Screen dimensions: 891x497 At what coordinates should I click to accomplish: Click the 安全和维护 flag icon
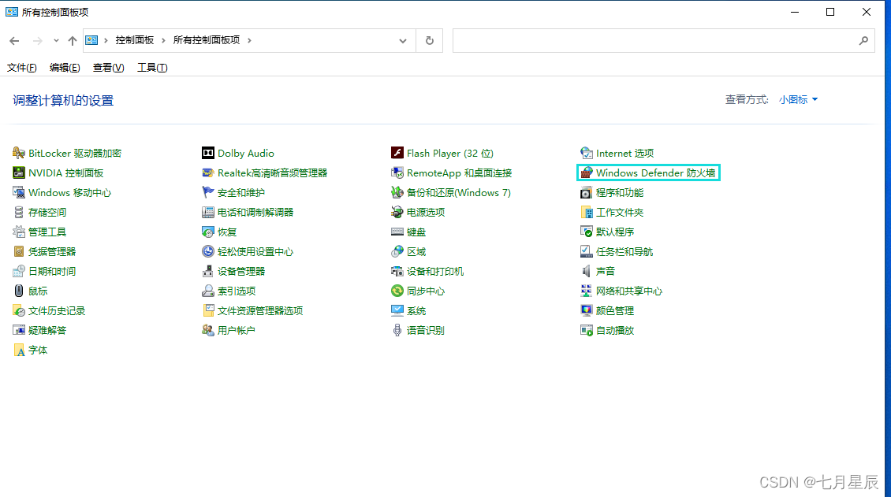208,192
